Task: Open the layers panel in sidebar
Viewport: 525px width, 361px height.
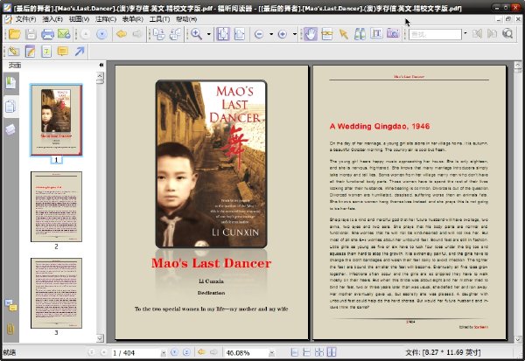Action: click(10, 129)
